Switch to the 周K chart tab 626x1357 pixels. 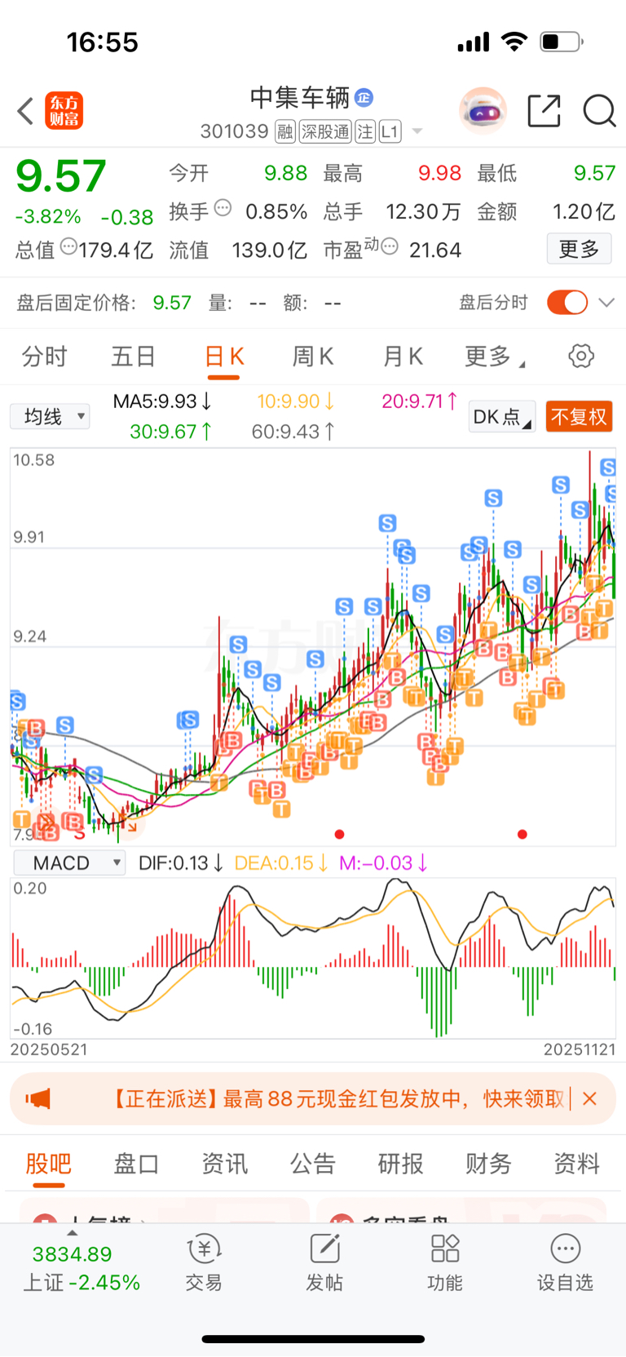pos(313,357)
